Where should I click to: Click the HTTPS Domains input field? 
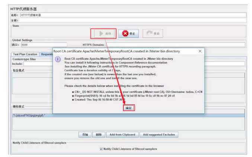tap(176, 45)
